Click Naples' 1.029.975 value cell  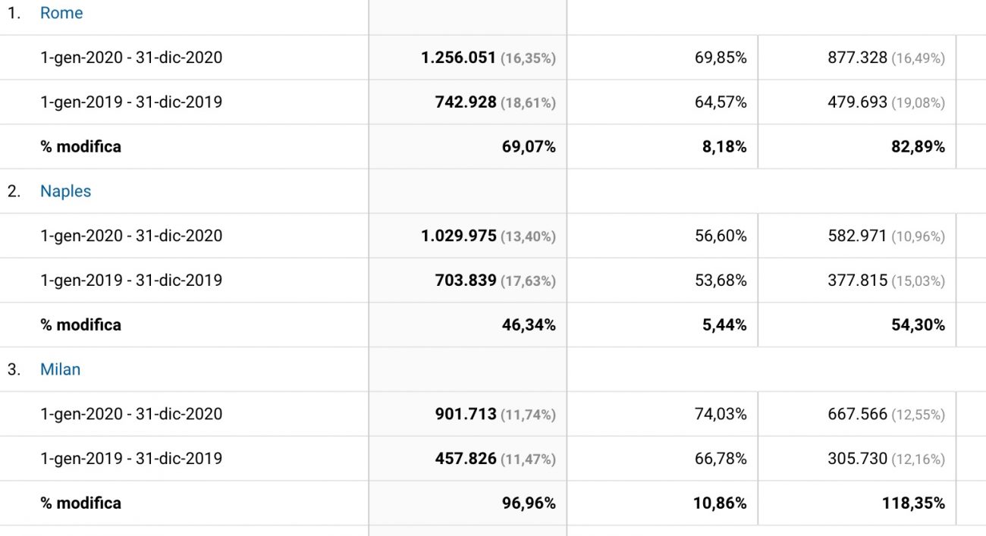tap(459, 236)
